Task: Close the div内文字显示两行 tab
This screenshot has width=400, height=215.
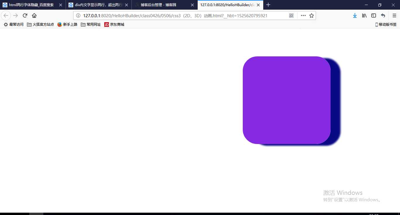Action: pyautogui.click(x=127, y=5)
